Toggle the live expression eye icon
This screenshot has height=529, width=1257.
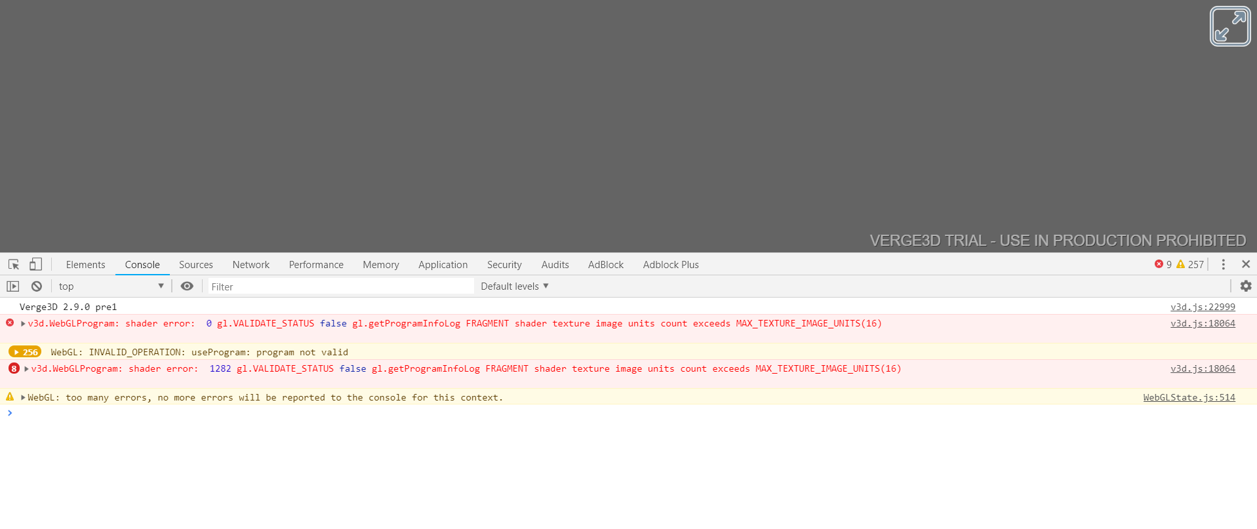click(187, 286)
